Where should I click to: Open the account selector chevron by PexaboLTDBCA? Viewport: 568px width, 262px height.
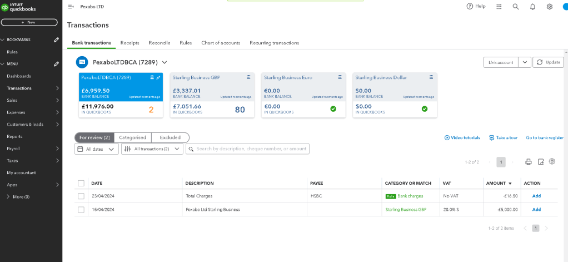coord(165,62)
